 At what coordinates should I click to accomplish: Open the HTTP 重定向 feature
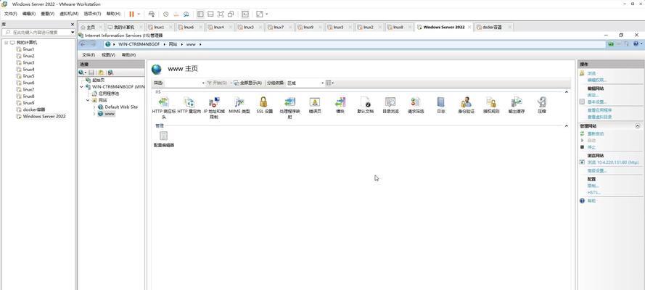(189, 102)
